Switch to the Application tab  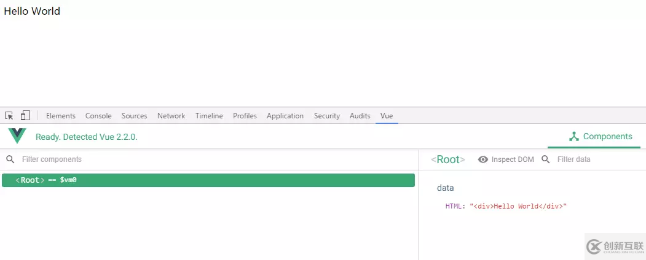tap(285, 116)
